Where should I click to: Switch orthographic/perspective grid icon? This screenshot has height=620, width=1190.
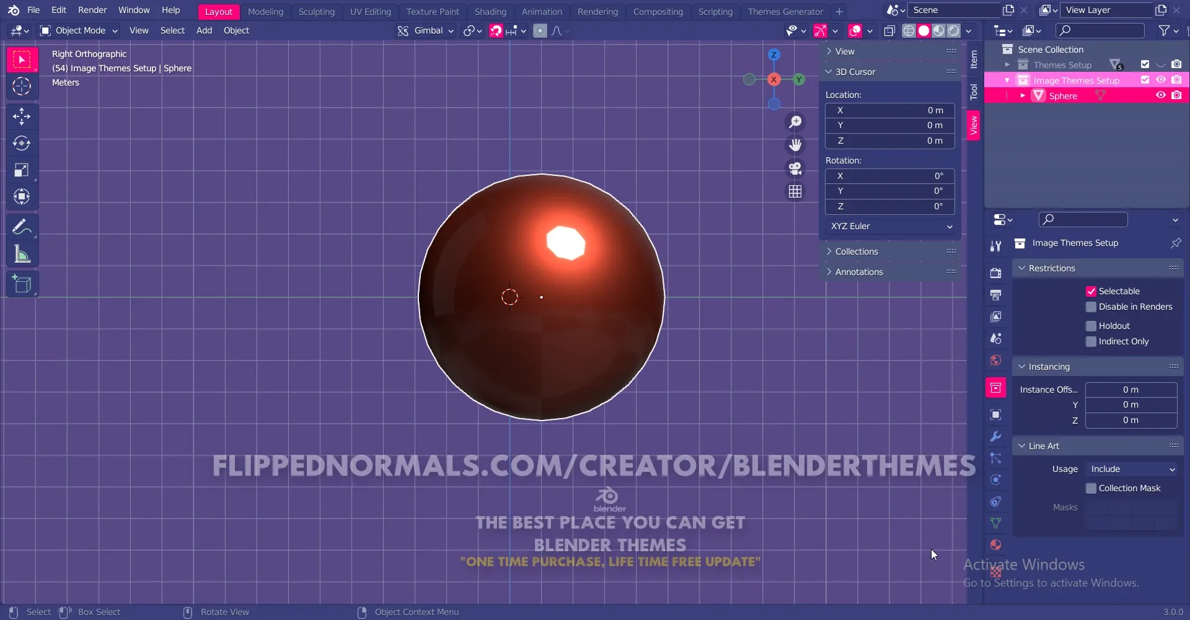point(795,191)
